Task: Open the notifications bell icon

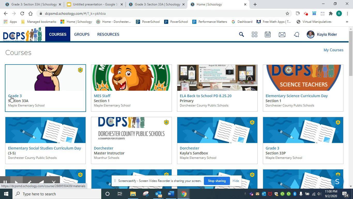Action: [x=296, y=34]
